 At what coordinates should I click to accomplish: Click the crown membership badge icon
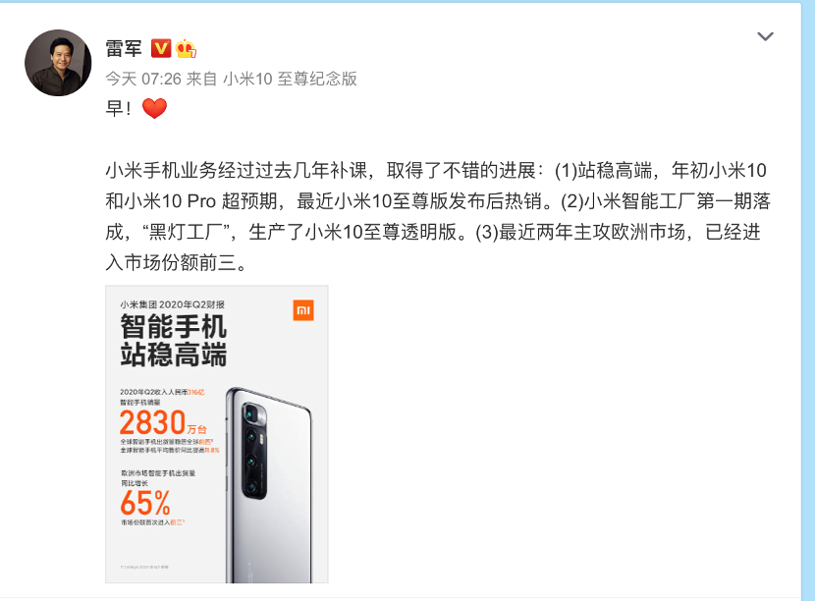pos(186,48)
